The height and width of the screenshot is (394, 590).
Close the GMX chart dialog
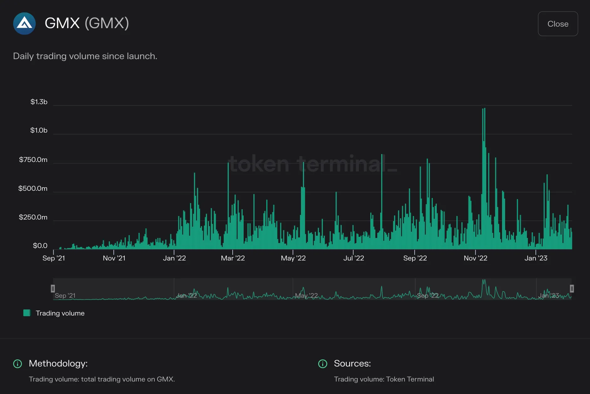click(558, 24)
